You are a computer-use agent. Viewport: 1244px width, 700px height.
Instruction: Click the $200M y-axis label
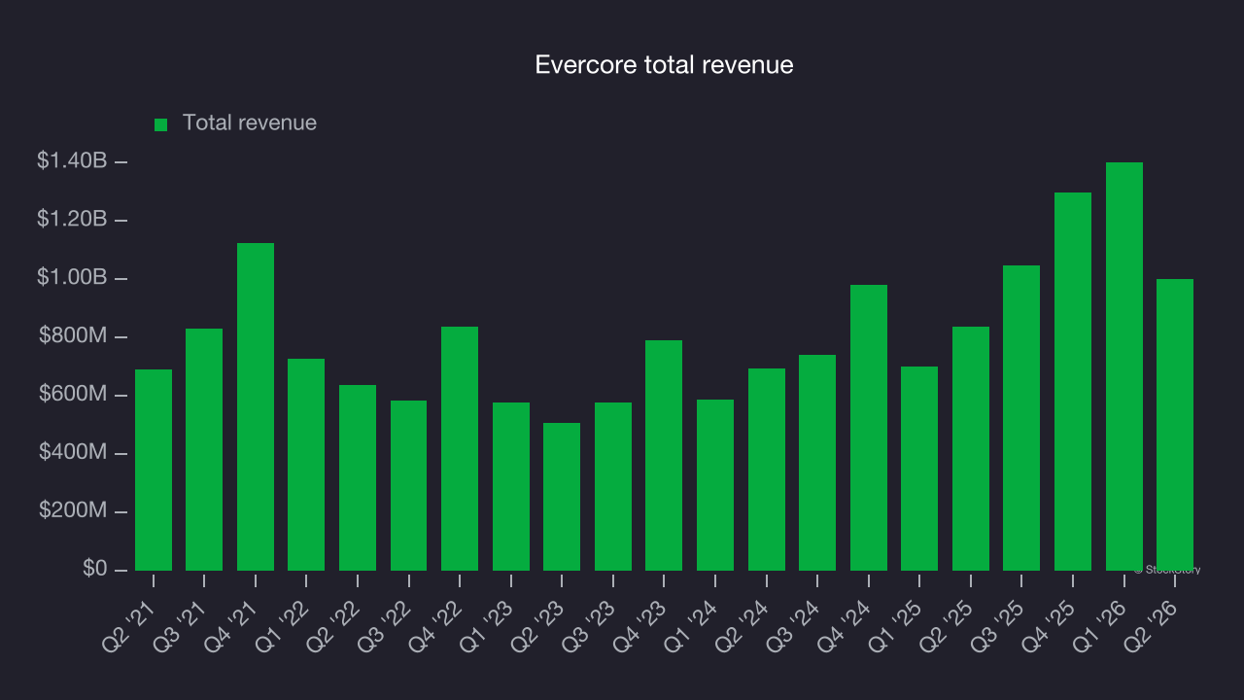(x=73, y=511)
